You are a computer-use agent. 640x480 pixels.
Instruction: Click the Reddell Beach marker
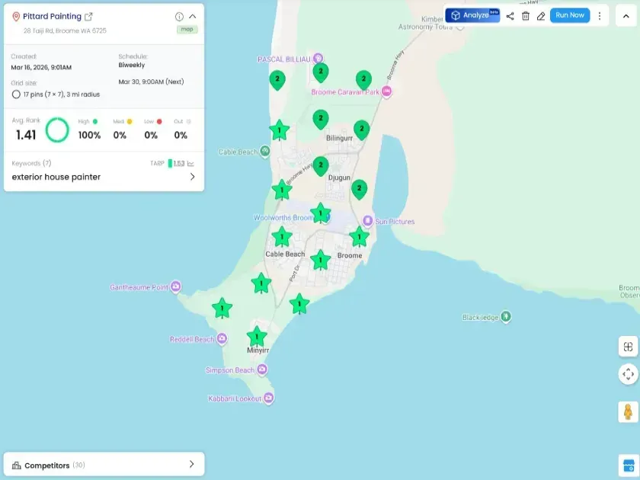tap(222, 338)
